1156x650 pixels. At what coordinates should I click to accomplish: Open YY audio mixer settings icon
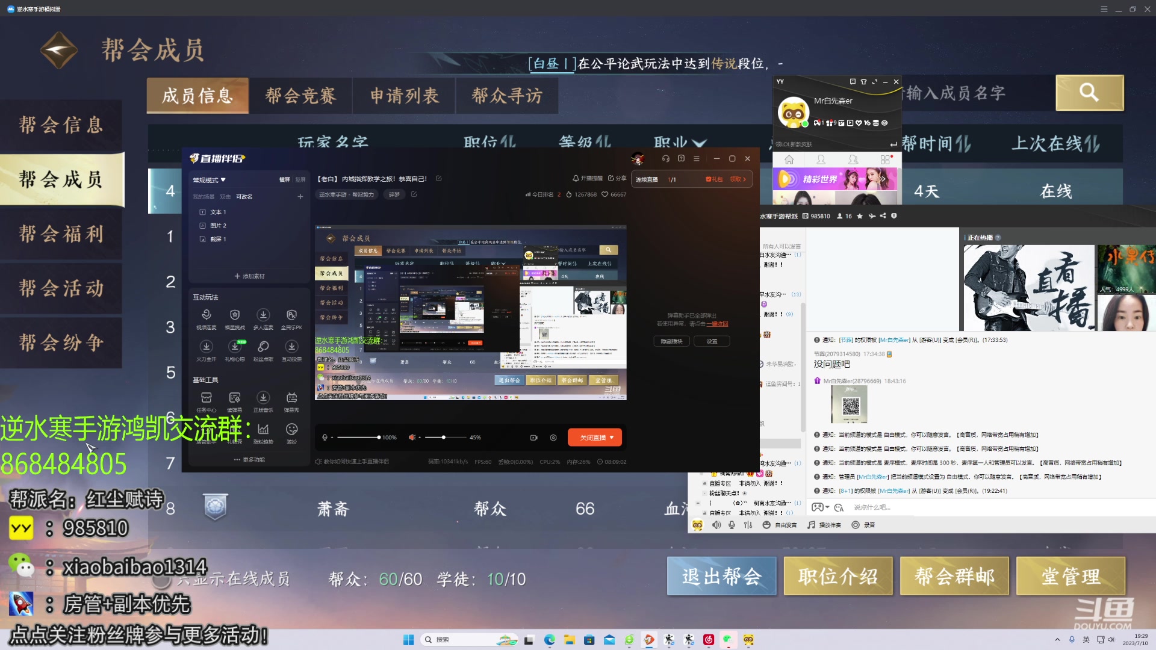click(x=748, y=525)
